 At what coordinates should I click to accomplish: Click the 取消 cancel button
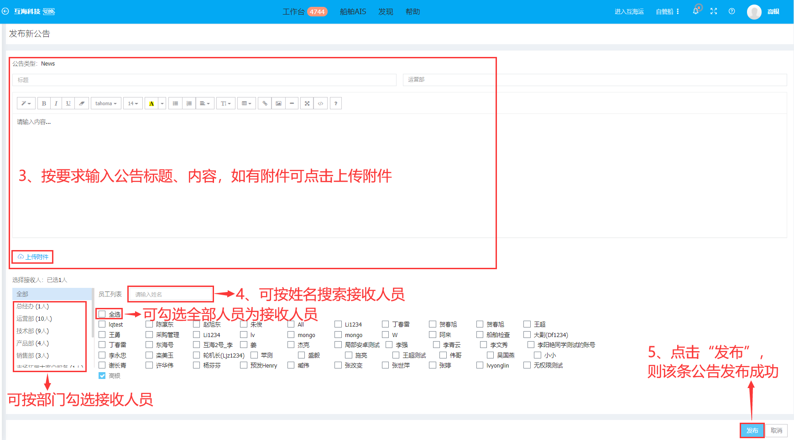pos(776,430)
